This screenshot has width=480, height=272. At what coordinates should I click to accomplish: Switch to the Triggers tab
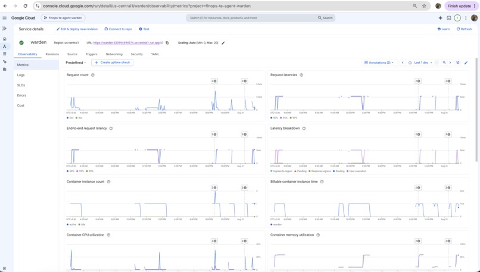91,54
